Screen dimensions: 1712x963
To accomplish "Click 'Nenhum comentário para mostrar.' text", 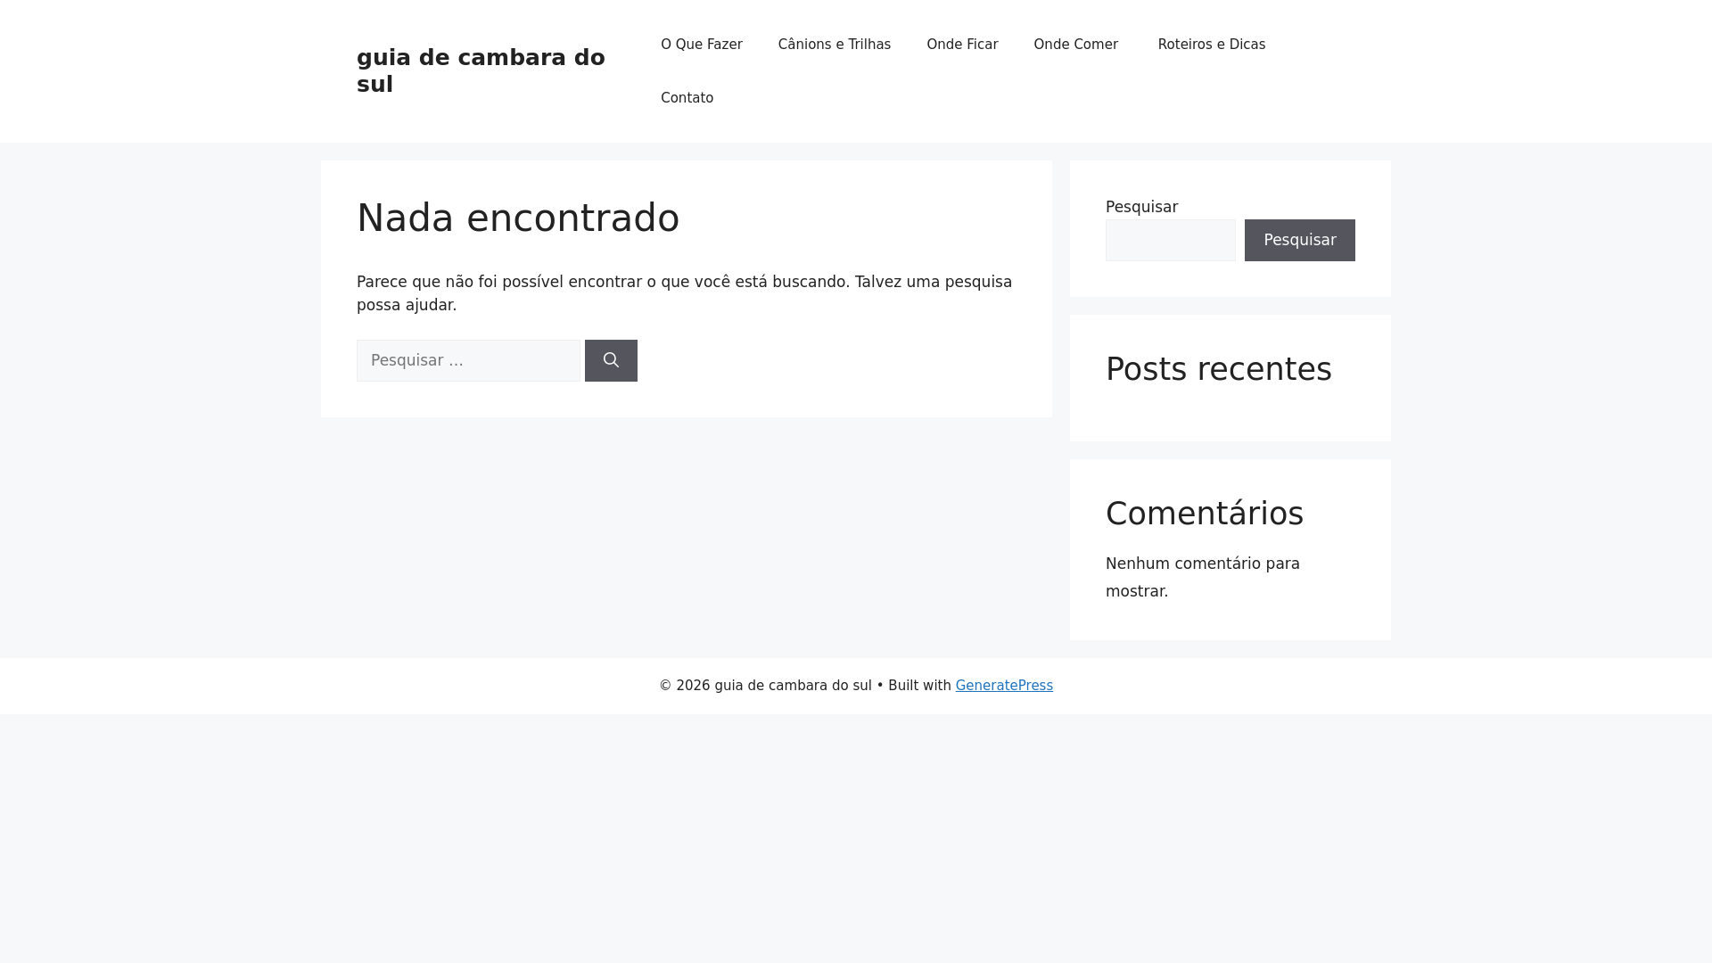I will (x=1202, y=577).
